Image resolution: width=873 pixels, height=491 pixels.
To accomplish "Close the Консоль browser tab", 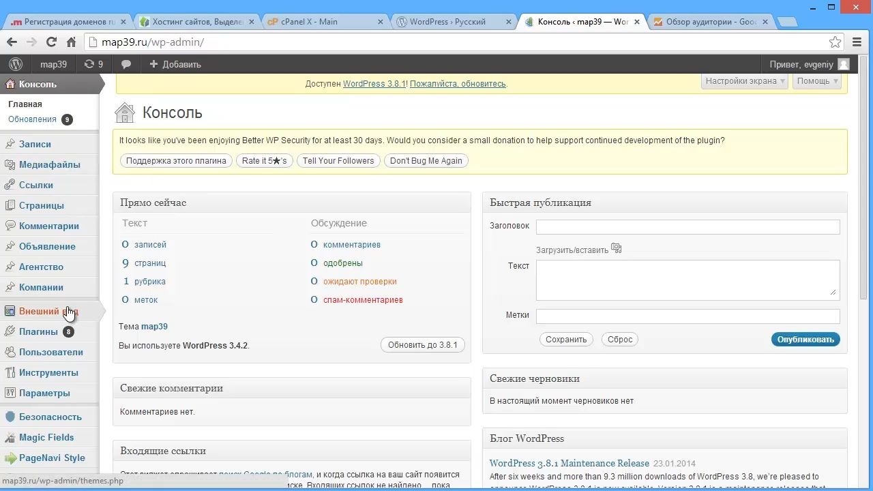I will coord(636,22).
